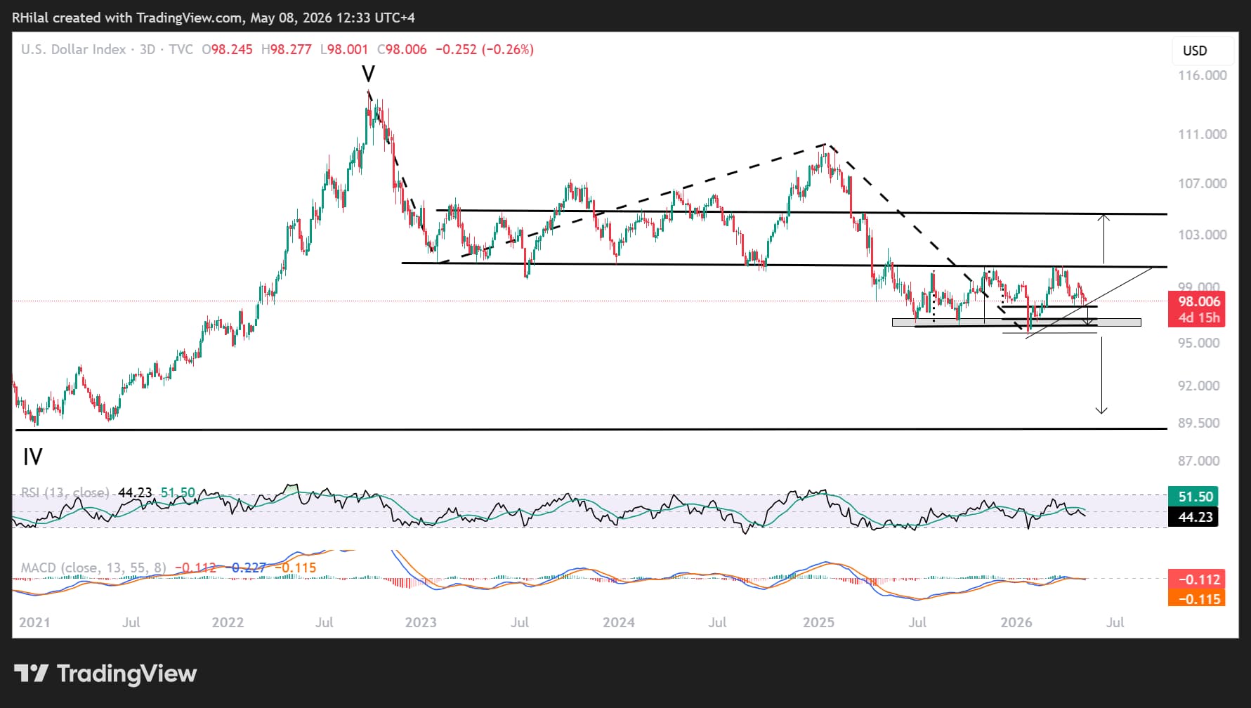1251x708 pixels.
Task: Click the 2025 time axis label
Action: point(818,622)
